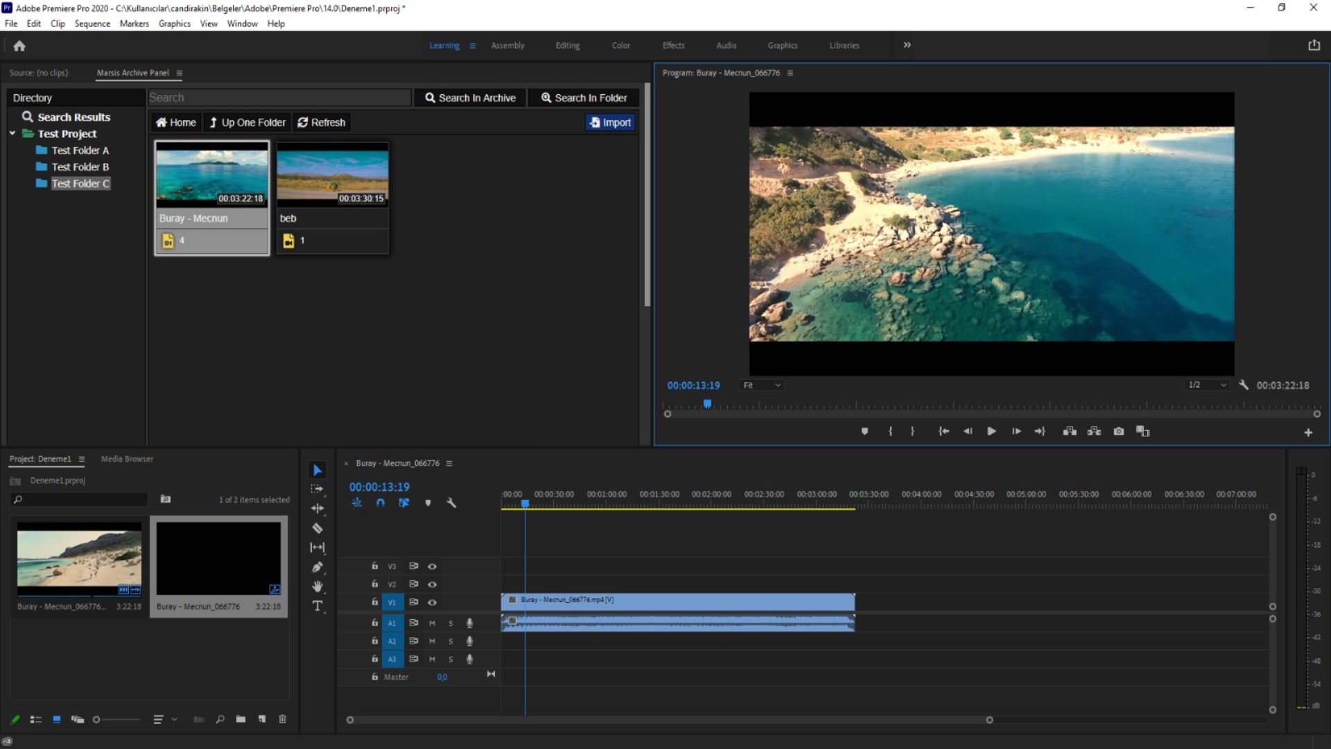Open playback resolution 1/2 dropdown
1331x749 pixels.
(x=1207, y=385)
